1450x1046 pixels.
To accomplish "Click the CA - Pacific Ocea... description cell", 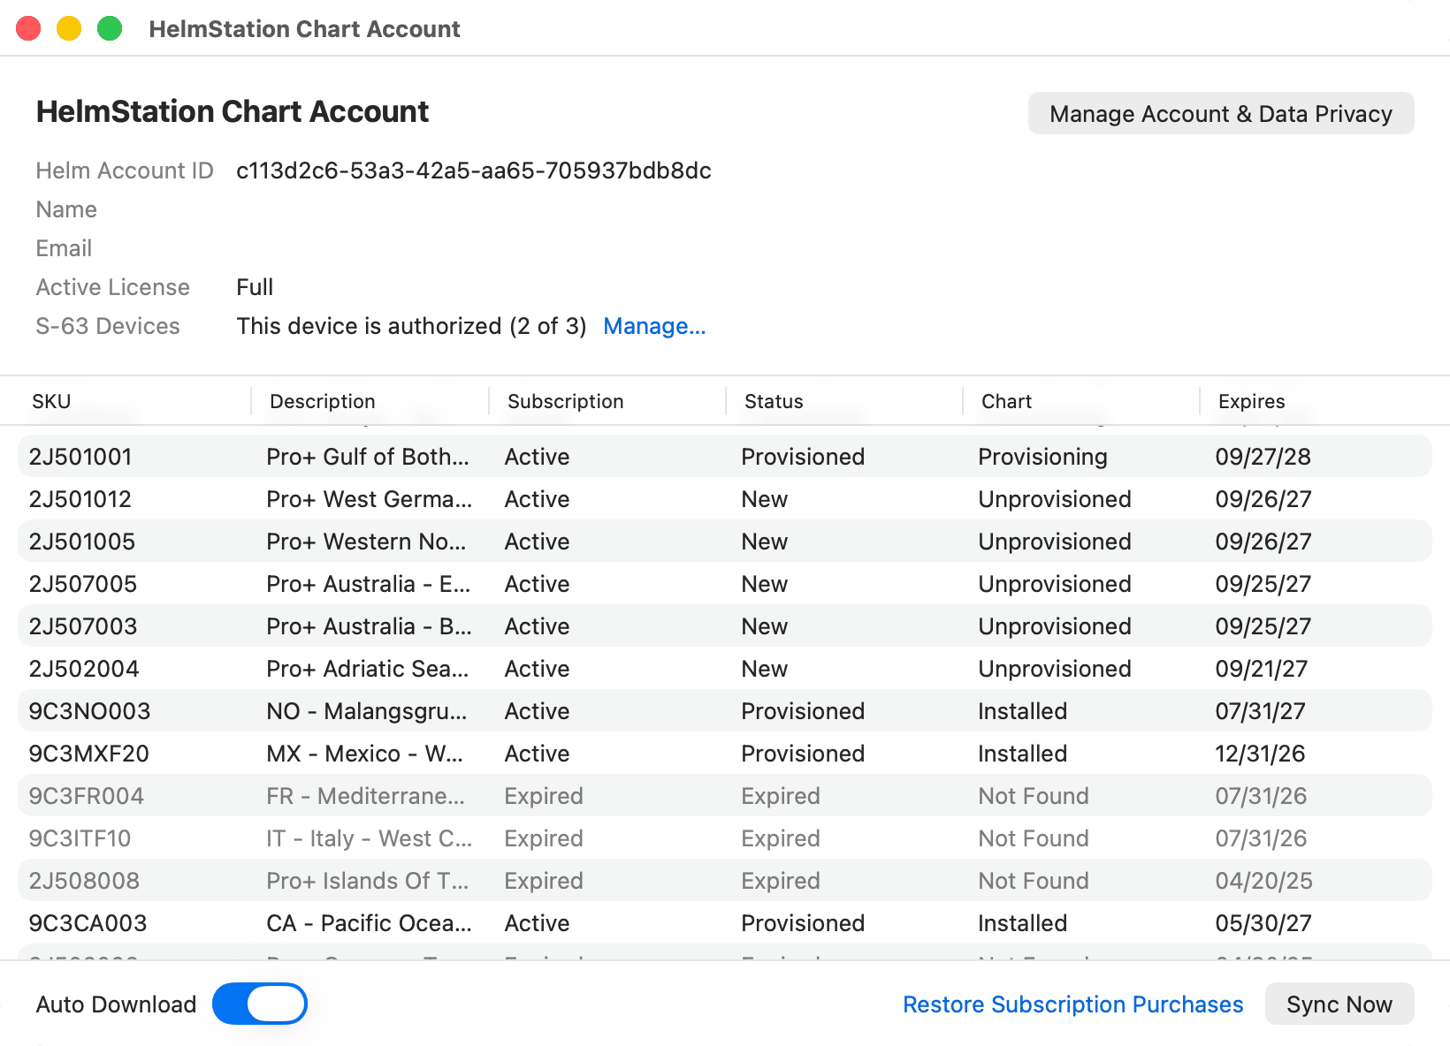I will click(x=369, y=923).
